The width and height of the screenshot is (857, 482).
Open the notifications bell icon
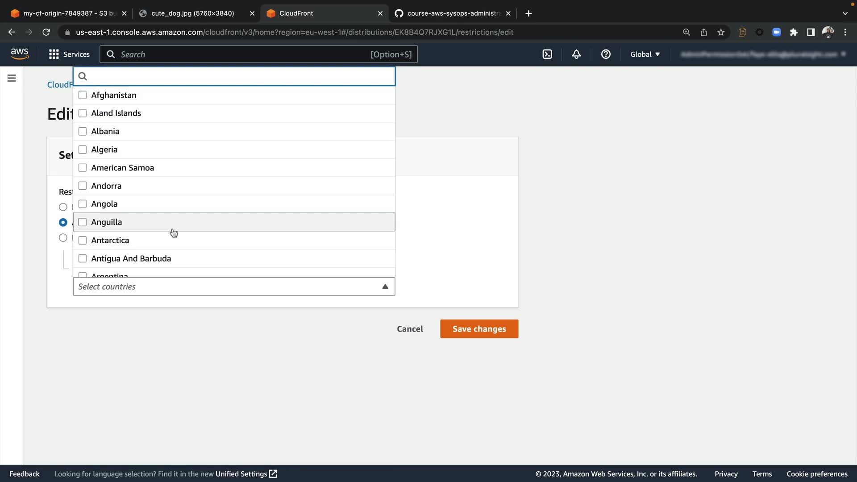[x=576, y=54]
